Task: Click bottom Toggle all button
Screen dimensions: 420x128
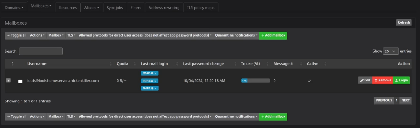Action: [17, 117]
